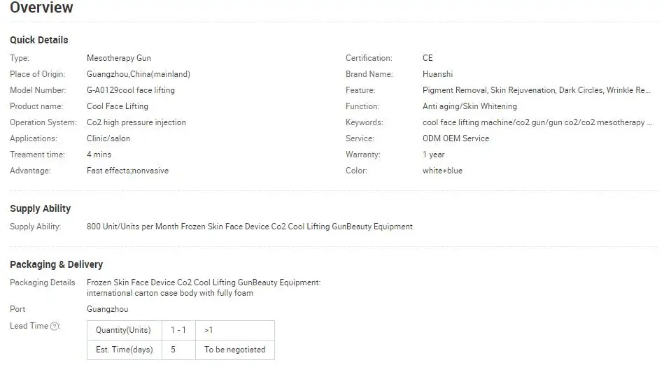The image size is (664, 372).
Task: Click the 'Treament time:' label
Action: pos(37,155)
